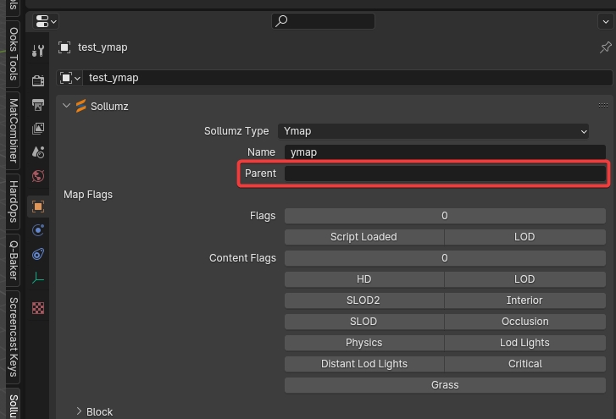Select the View Layer properties icon

click(38, 129)
